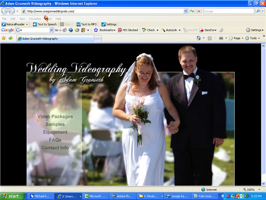Click the browser Back arrow button
The width and height of the screenshot is (266, 200).
pos(4,11)
